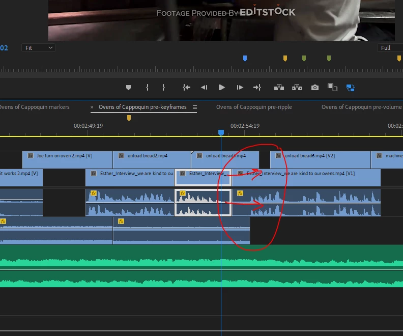Click the yellow sequence marker above timeline ruler

(x=129, y=118)
